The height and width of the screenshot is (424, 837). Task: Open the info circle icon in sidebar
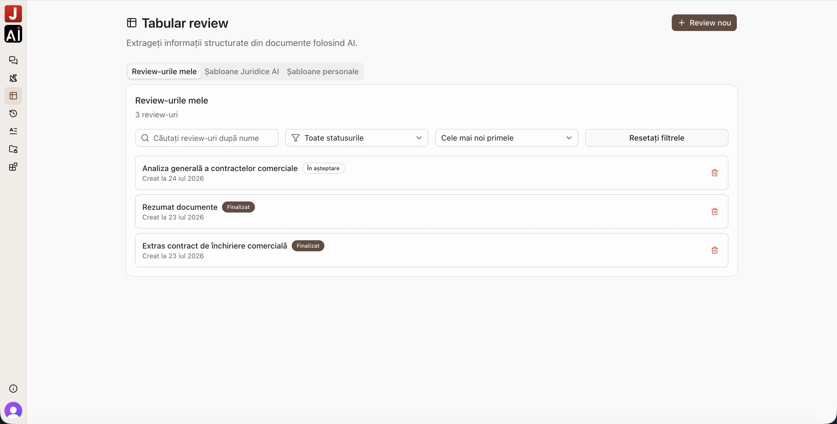(x=13, y=389)
